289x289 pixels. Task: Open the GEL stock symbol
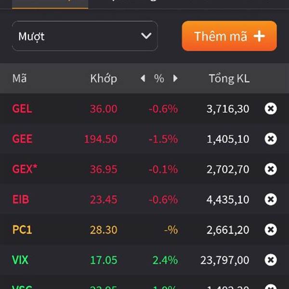(x=22, y=109)
